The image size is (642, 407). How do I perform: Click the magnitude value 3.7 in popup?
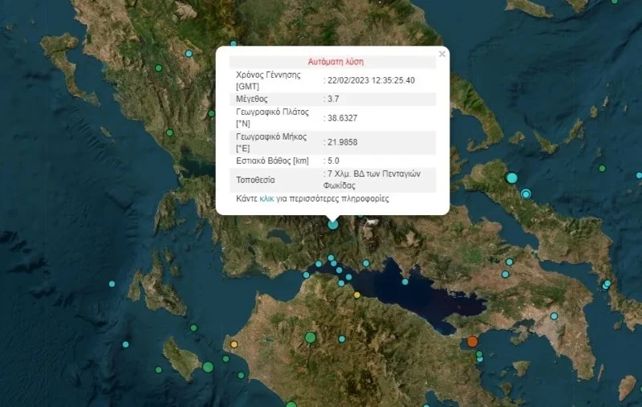tap(332, 99)
